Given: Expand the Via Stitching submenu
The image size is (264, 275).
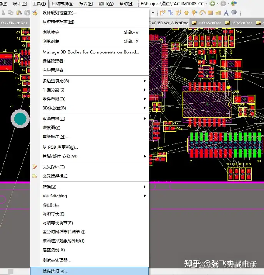Looking at the screenshot, I should [x=55, y=196].
